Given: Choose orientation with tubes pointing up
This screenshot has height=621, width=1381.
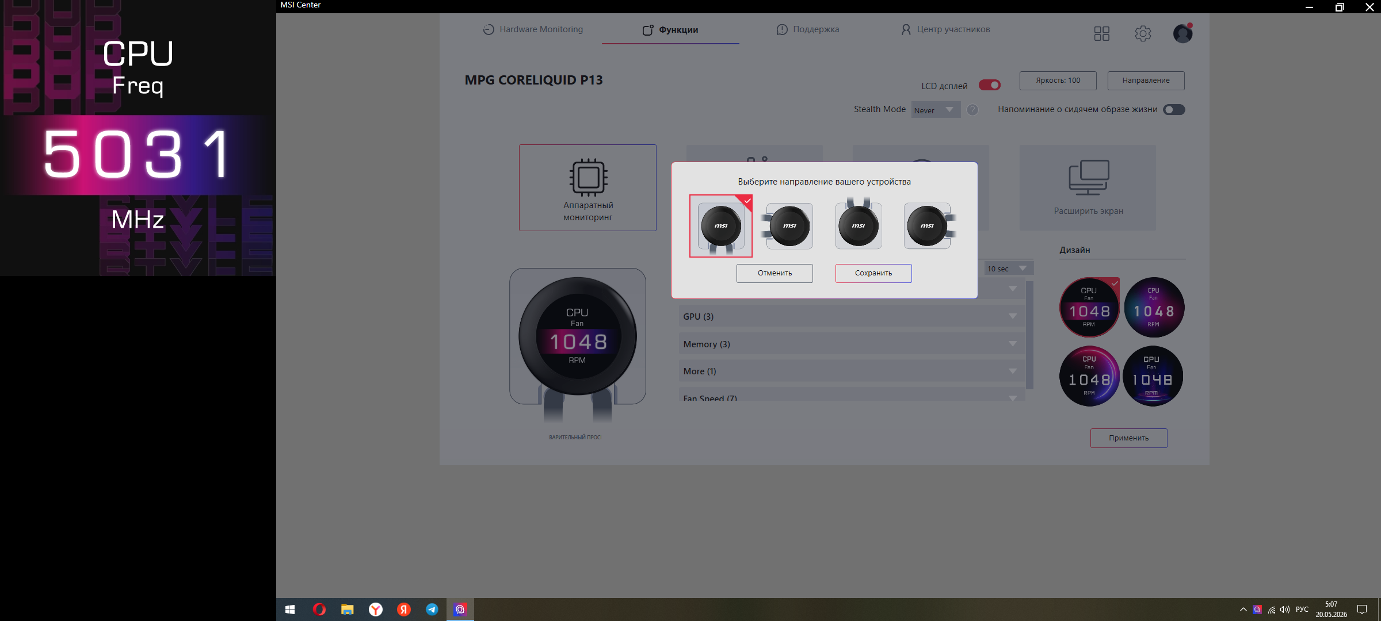Looking at the screenshot, I should click(859, 224).
